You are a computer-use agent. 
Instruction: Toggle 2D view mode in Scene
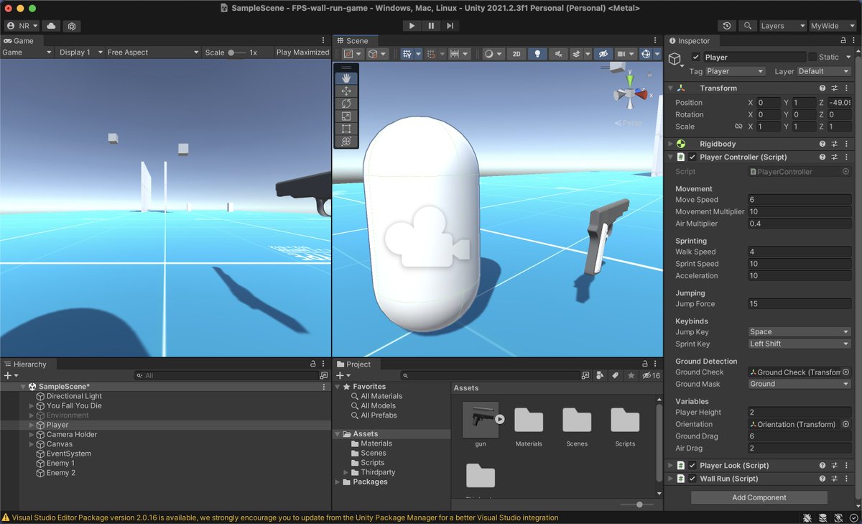point(516,54)
